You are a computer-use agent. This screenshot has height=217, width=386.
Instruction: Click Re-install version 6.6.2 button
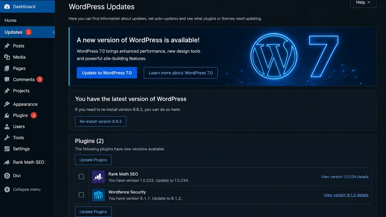(101, 121)
